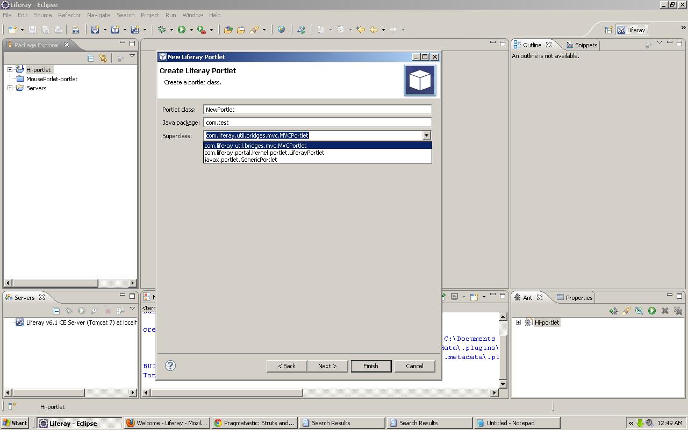Select com.liferay.portal.kernel.portlet.LiferayPortlet superclass option
Image resolution: width=688 pixels, height=430 pixels.
[x=318, y=153]
